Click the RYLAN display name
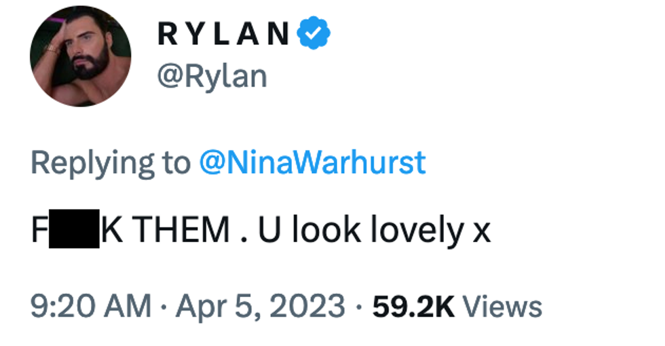The image size is (665, 346). 225,35
